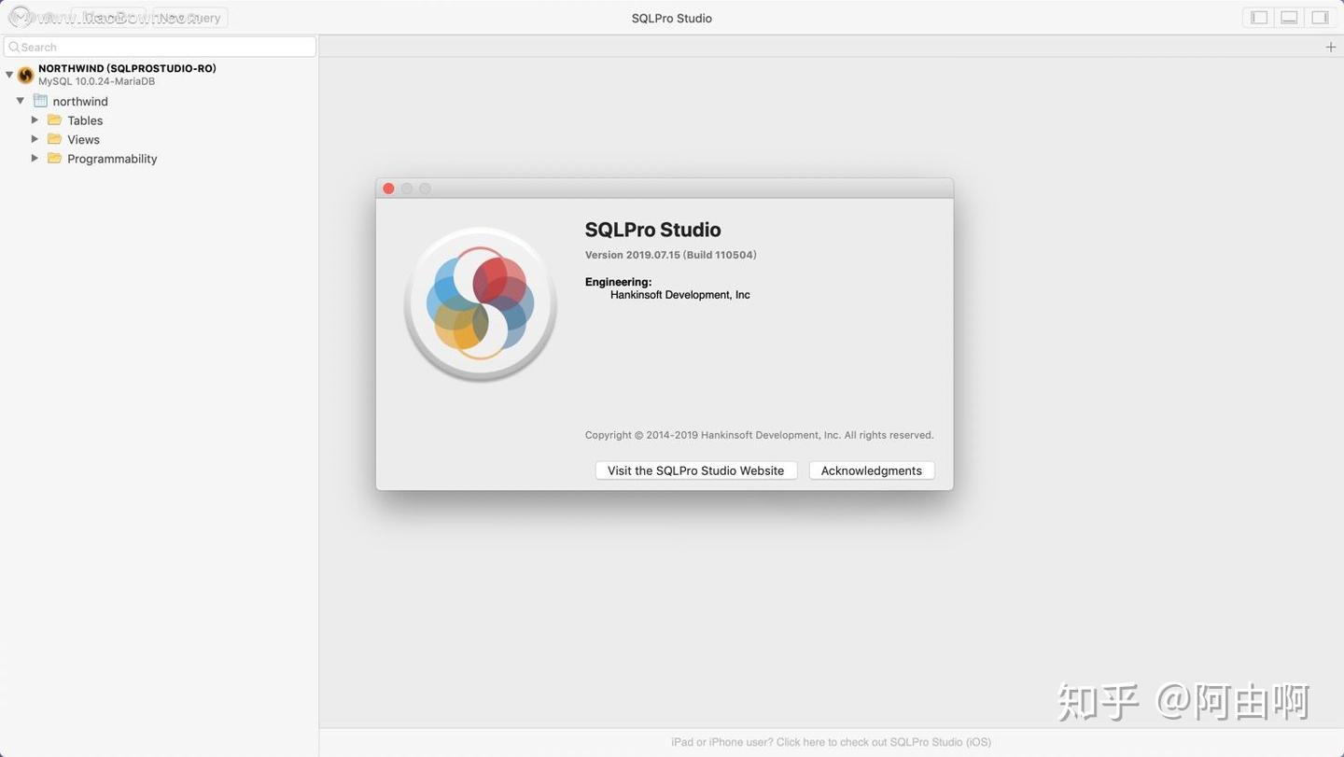This screenshot has width=1344, height=757.
Task: Open the Acknowledgments button
Action: click(x=872, y=470)
